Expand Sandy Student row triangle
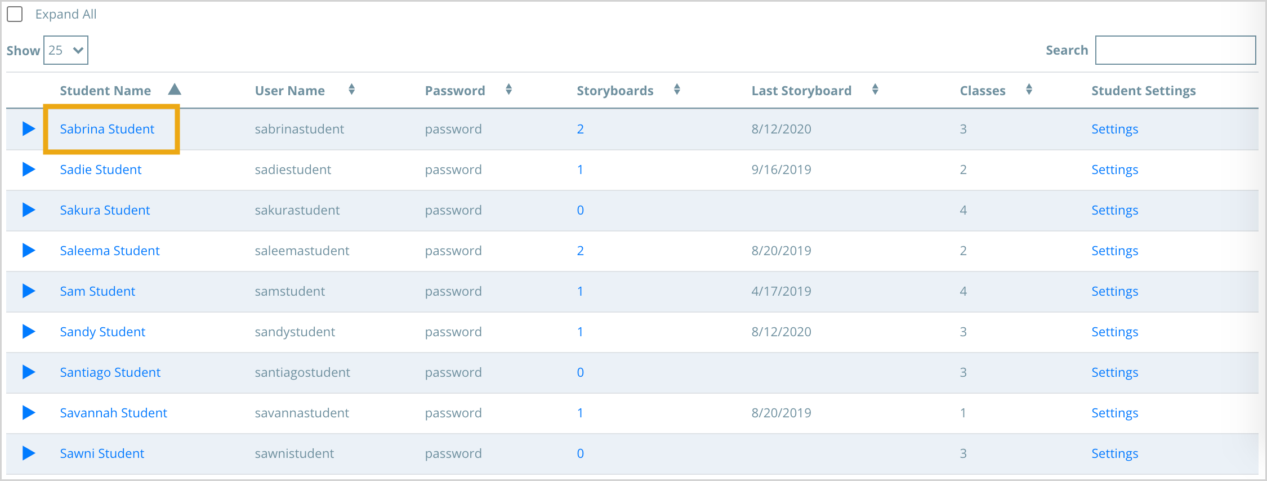 [x=29, y=332]
